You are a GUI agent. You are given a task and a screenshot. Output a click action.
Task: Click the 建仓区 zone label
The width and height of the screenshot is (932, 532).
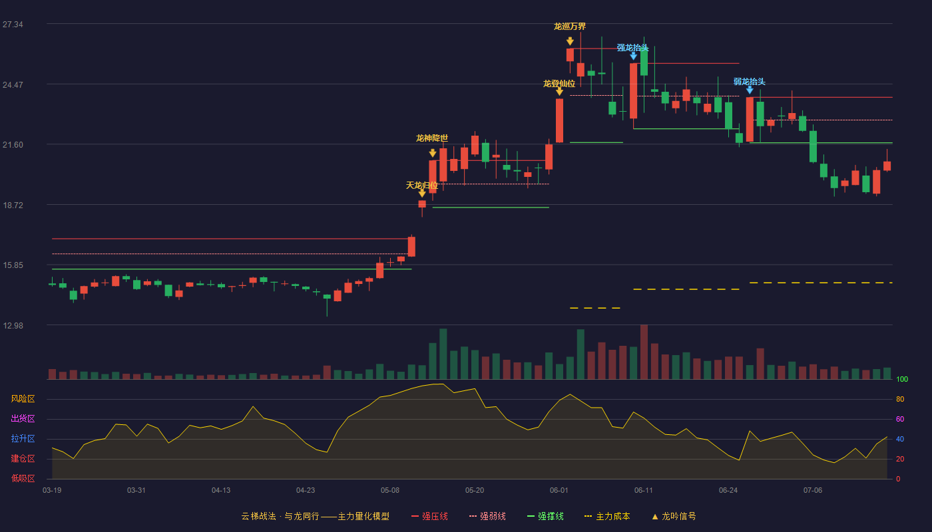click(23, 459)
